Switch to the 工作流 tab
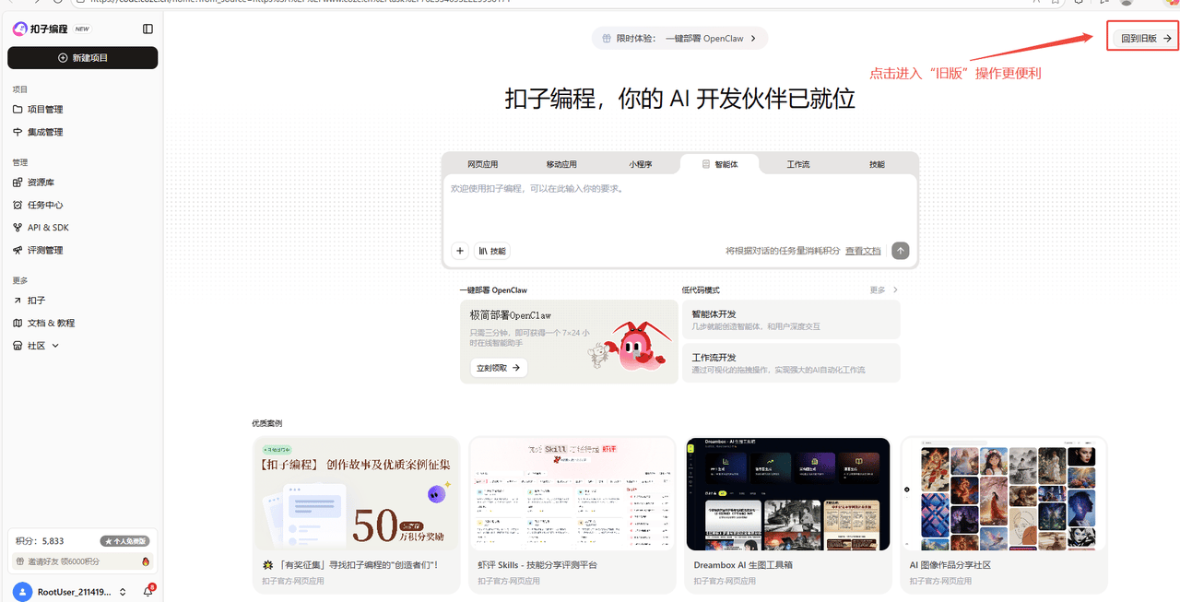This screenshot has width=1180, height=602. [798, 164]
